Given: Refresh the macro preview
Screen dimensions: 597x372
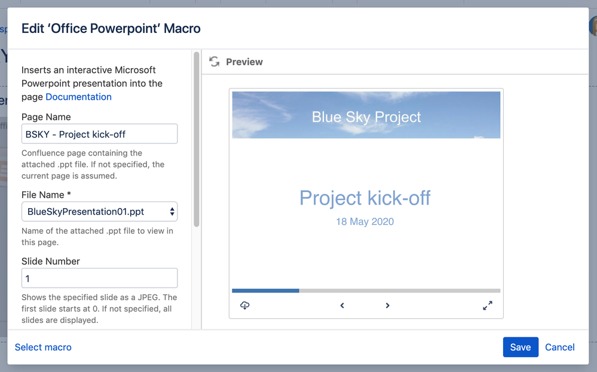Looking at the screenshot, I should 214,62.
